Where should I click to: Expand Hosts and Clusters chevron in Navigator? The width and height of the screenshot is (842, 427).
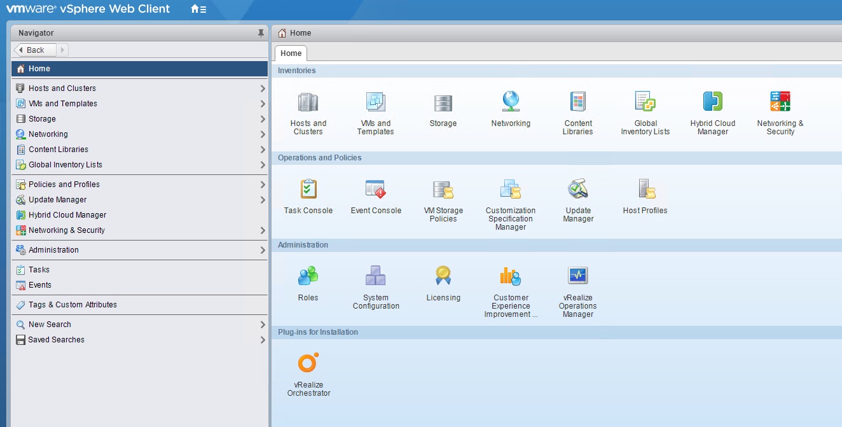click(262, 88)
